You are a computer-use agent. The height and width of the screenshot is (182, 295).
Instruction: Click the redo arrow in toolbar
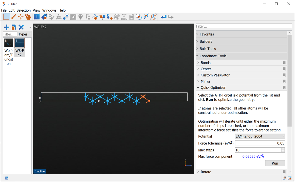pos(171,17)
